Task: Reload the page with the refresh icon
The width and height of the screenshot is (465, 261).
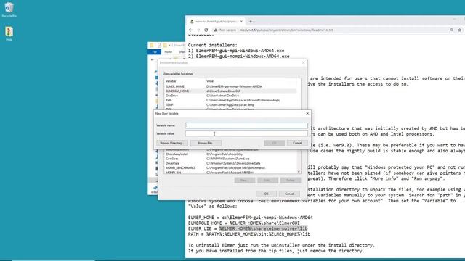Action: [206, 30]
